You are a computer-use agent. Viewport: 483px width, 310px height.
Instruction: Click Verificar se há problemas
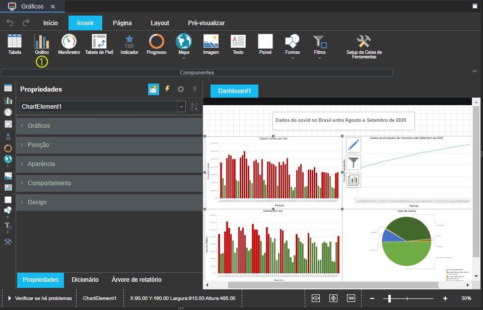click(x=40, y=298)
